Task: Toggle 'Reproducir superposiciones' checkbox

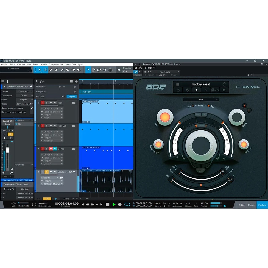Action: [32, 112]
